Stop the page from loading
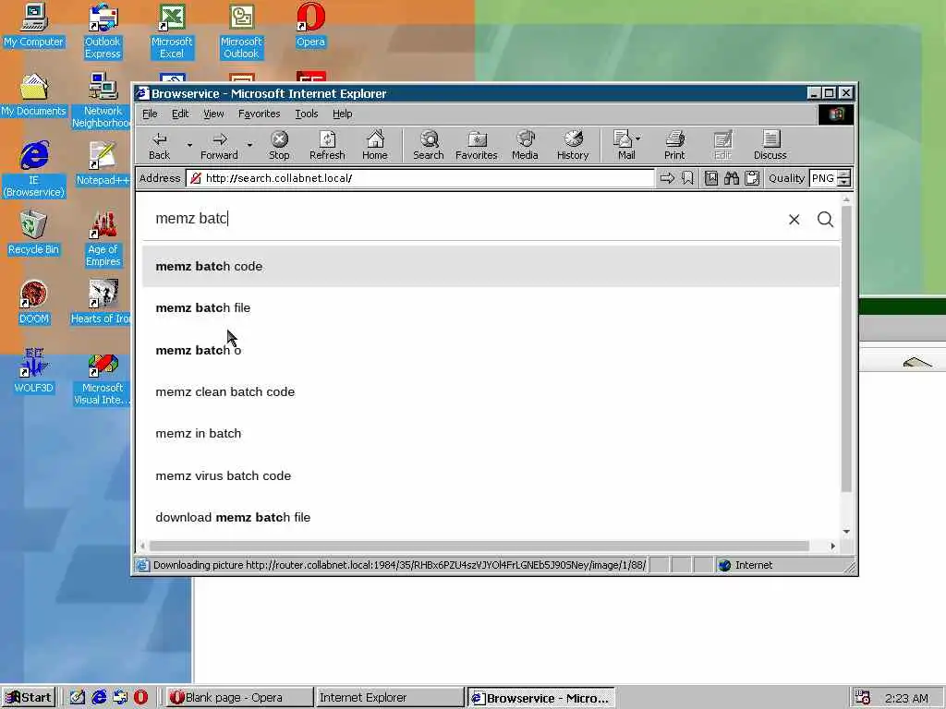Screen dimensions: 946x709 [x=279, y=145]
